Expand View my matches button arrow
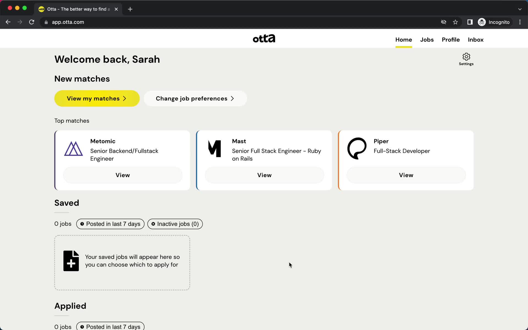The image size is (528, 330). (124, 98)
